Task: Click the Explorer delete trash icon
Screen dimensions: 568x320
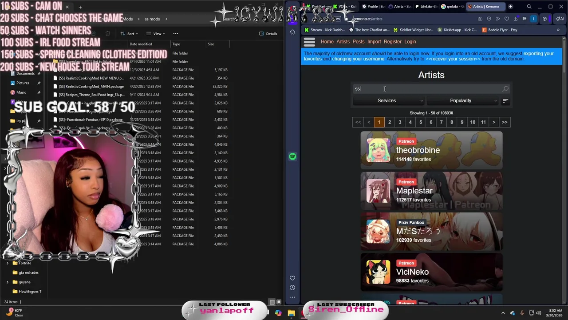Action: (107, 34)
